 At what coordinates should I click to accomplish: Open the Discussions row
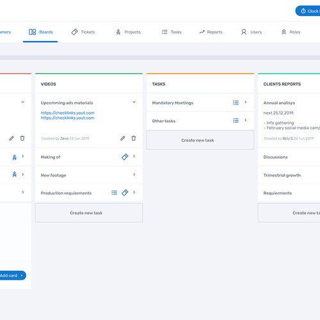pyautogui.click(x=289, y=157)
